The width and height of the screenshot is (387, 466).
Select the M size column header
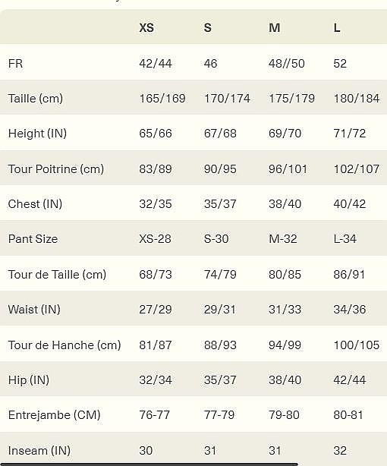[x=275, y=27]
